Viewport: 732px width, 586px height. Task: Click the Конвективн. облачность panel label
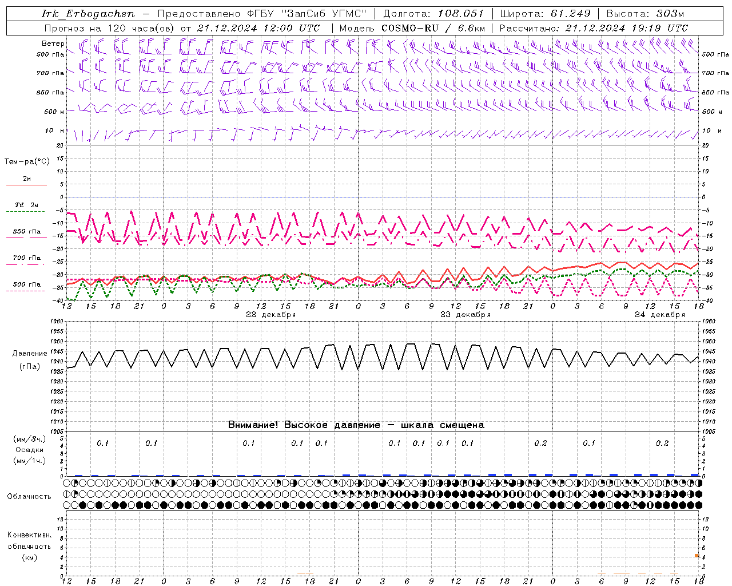click(x=29, y=546)
